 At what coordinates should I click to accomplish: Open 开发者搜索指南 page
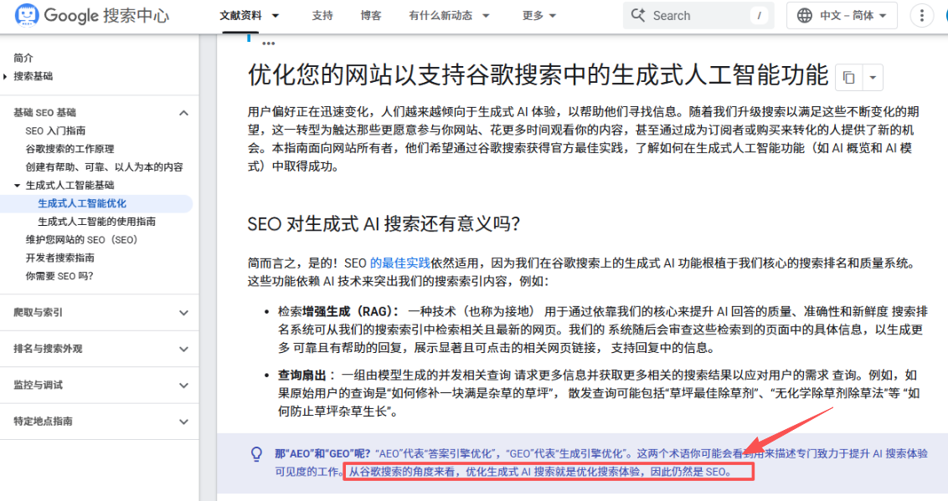[59, 258]
